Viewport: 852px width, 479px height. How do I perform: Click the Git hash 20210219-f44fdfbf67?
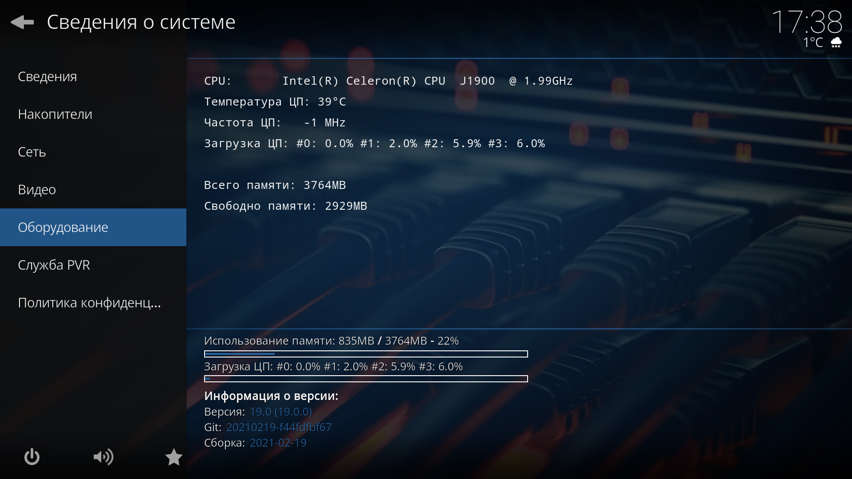[x=279, y=427]
